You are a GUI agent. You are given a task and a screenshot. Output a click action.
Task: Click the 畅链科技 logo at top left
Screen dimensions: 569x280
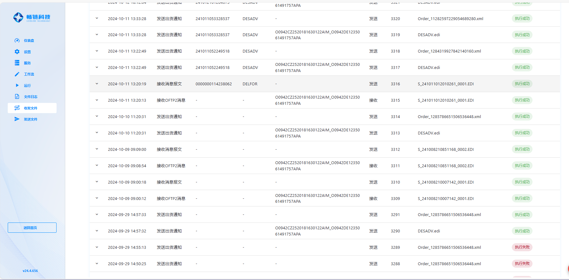(x=32, y=18)
